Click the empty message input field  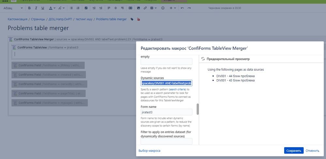click(166, 62)
